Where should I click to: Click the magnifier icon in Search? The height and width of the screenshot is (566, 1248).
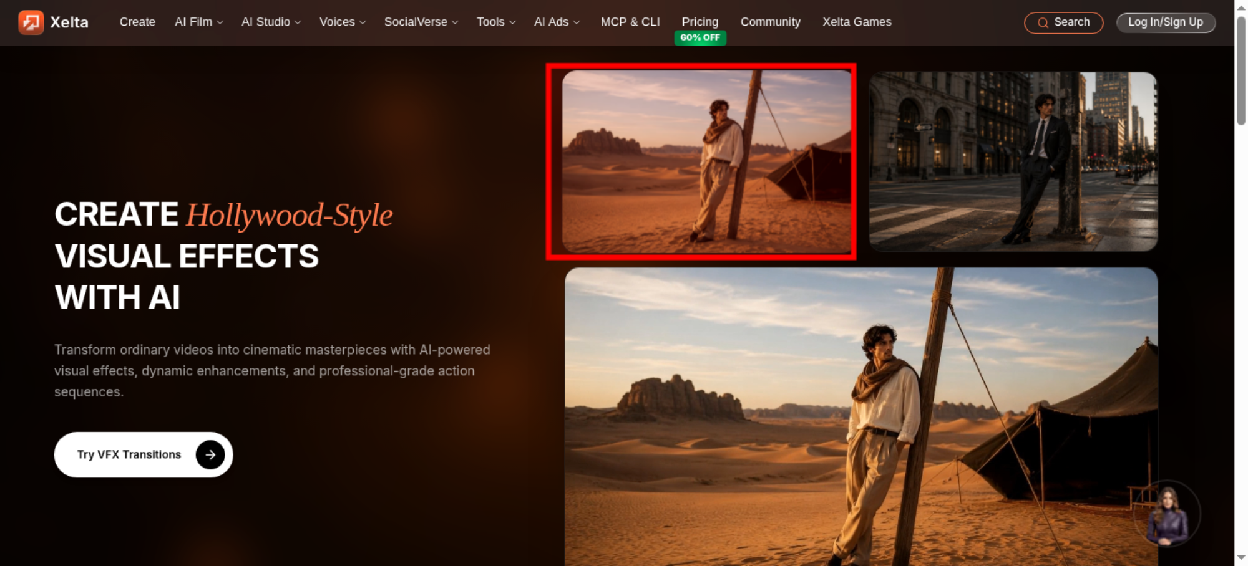click(1043, 23)
